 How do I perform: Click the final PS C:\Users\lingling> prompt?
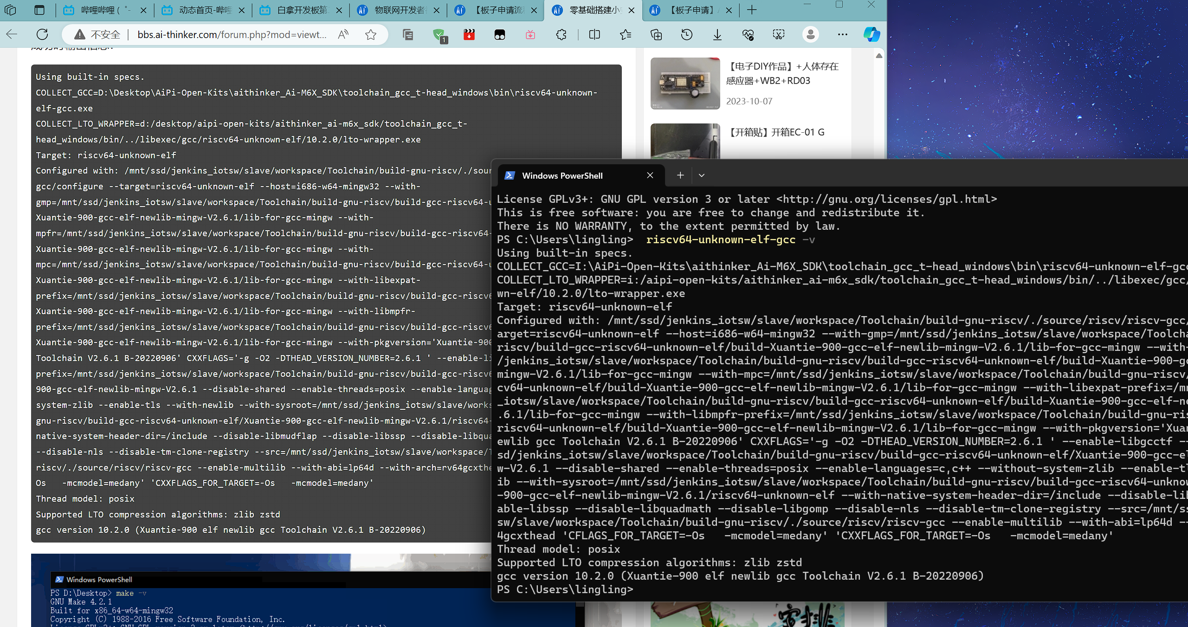click(565, 589)
